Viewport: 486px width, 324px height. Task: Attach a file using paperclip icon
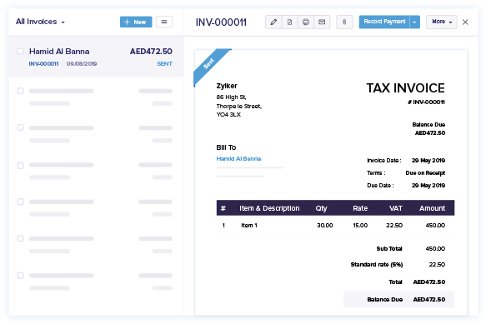pyautogui.click(x=344, y=22)
